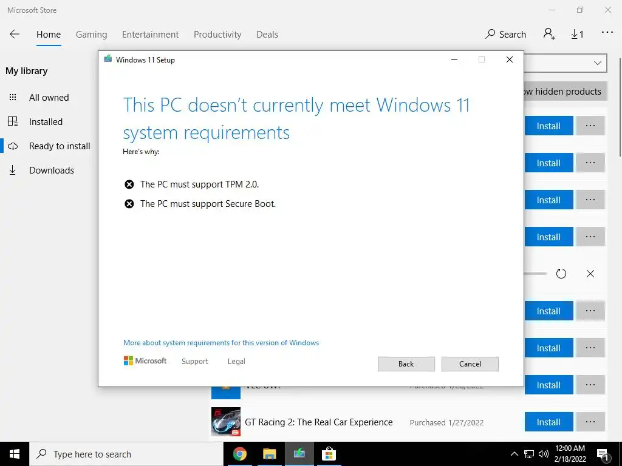
Task: Click the Store window vertical scrollbar
Action: [x=620, y=107]
